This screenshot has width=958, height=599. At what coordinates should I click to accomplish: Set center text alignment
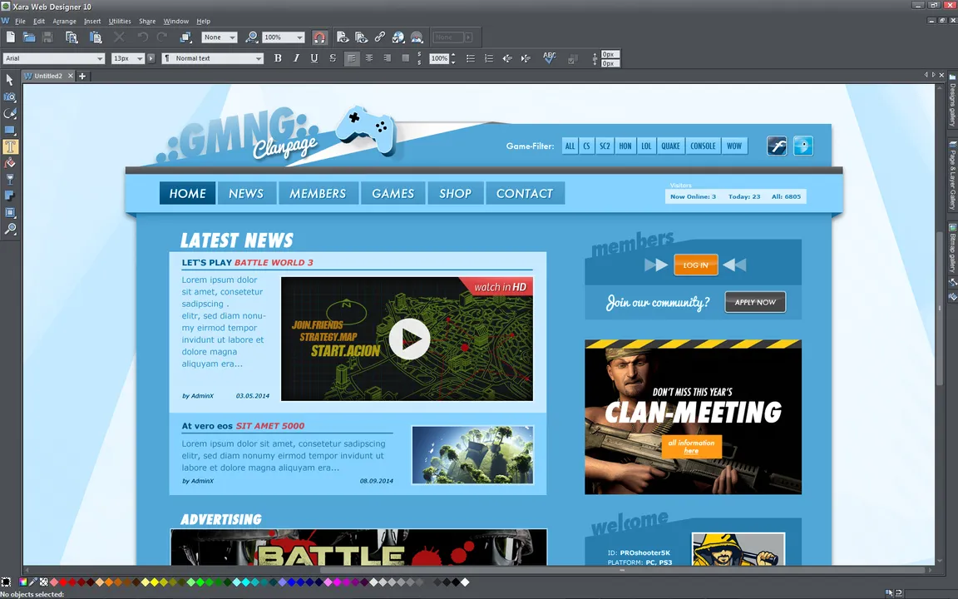pos(369,58)
